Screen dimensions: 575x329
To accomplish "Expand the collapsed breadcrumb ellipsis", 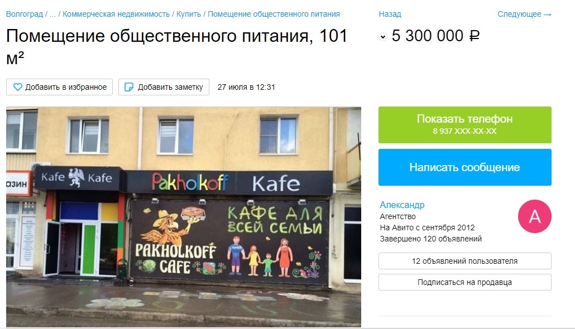I will click(x=52, y=14).
